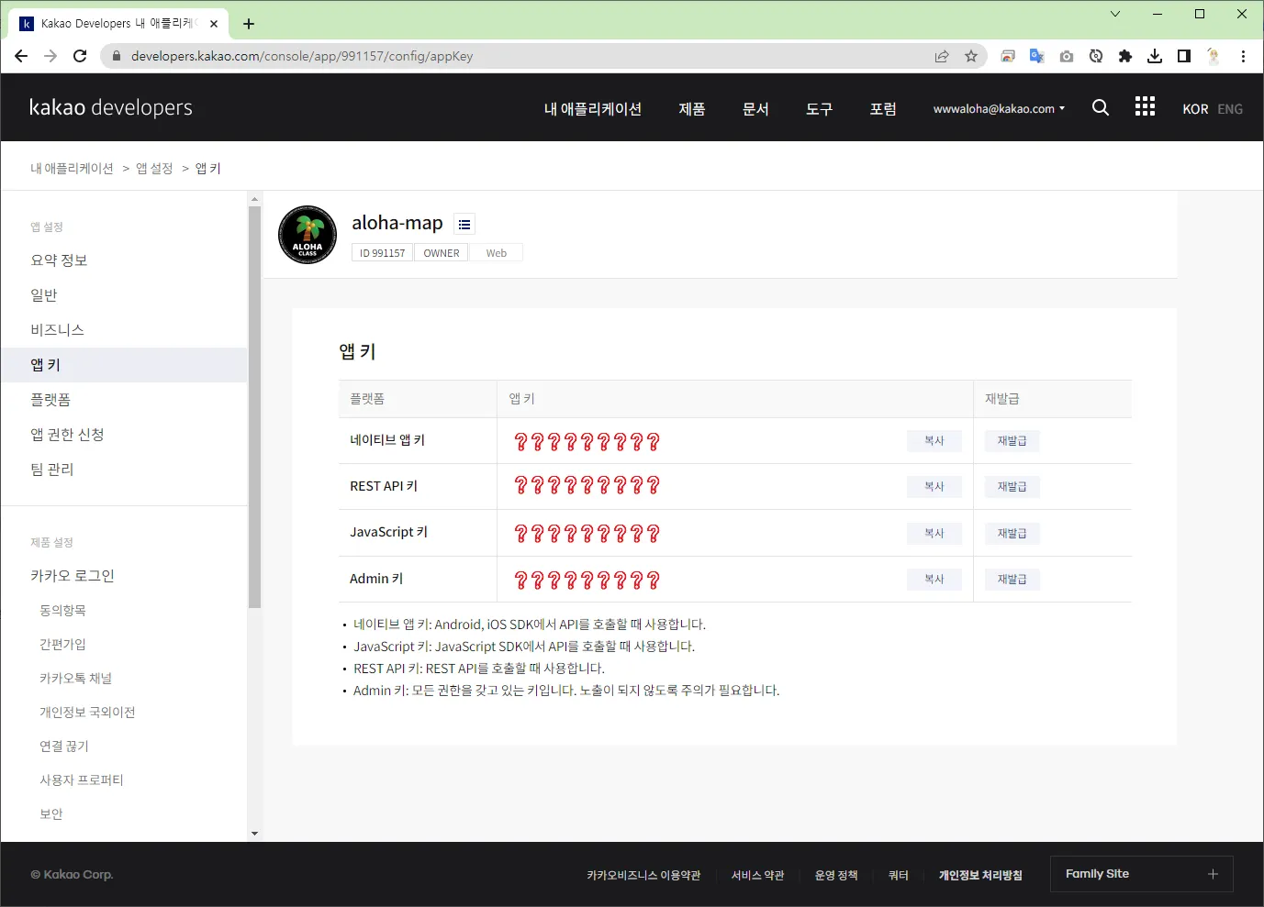Open the 제품 navigation menu

pyautogui.click(x=692, y=108)
